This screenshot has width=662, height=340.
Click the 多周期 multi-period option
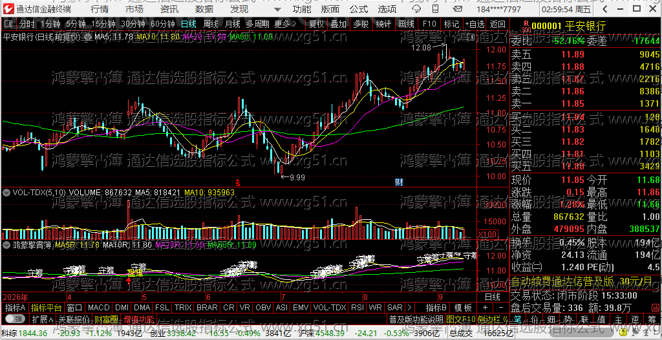(257, 25)
